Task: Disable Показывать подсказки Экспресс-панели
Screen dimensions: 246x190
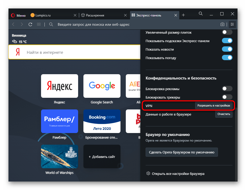Action: click(x=227, y=41)
